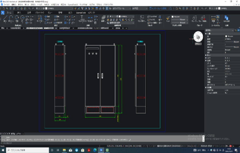
Task: Click the ByLayer color swatch in ribbon
Action: [173, 17]
